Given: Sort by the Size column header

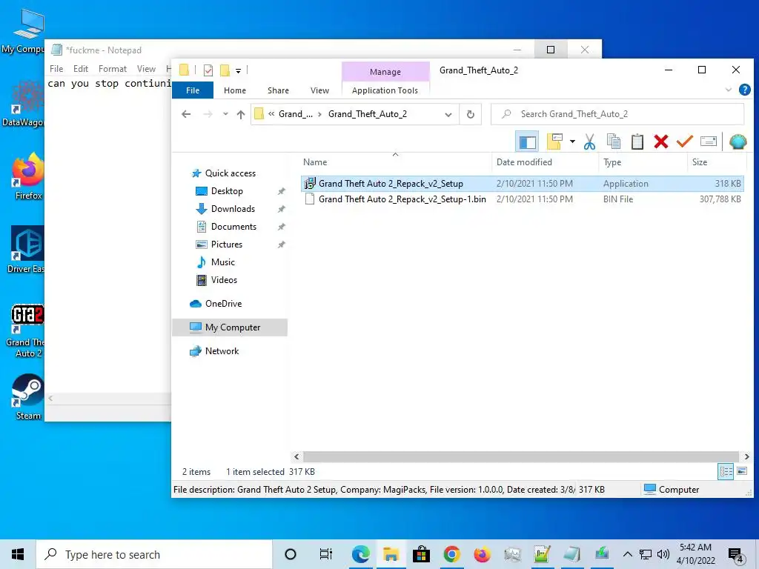Looking at the screenshot, I should [x=717, y=162].
